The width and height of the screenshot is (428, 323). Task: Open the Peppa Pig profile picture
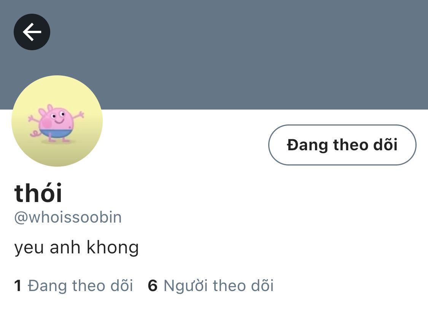click(x=57, y=121)
